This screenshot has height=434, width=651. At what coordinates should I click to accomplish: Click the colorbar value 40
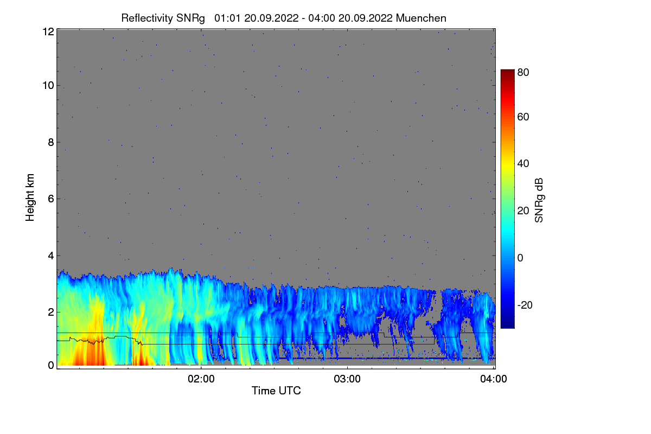pyautogui.click(x=523, y=164)
